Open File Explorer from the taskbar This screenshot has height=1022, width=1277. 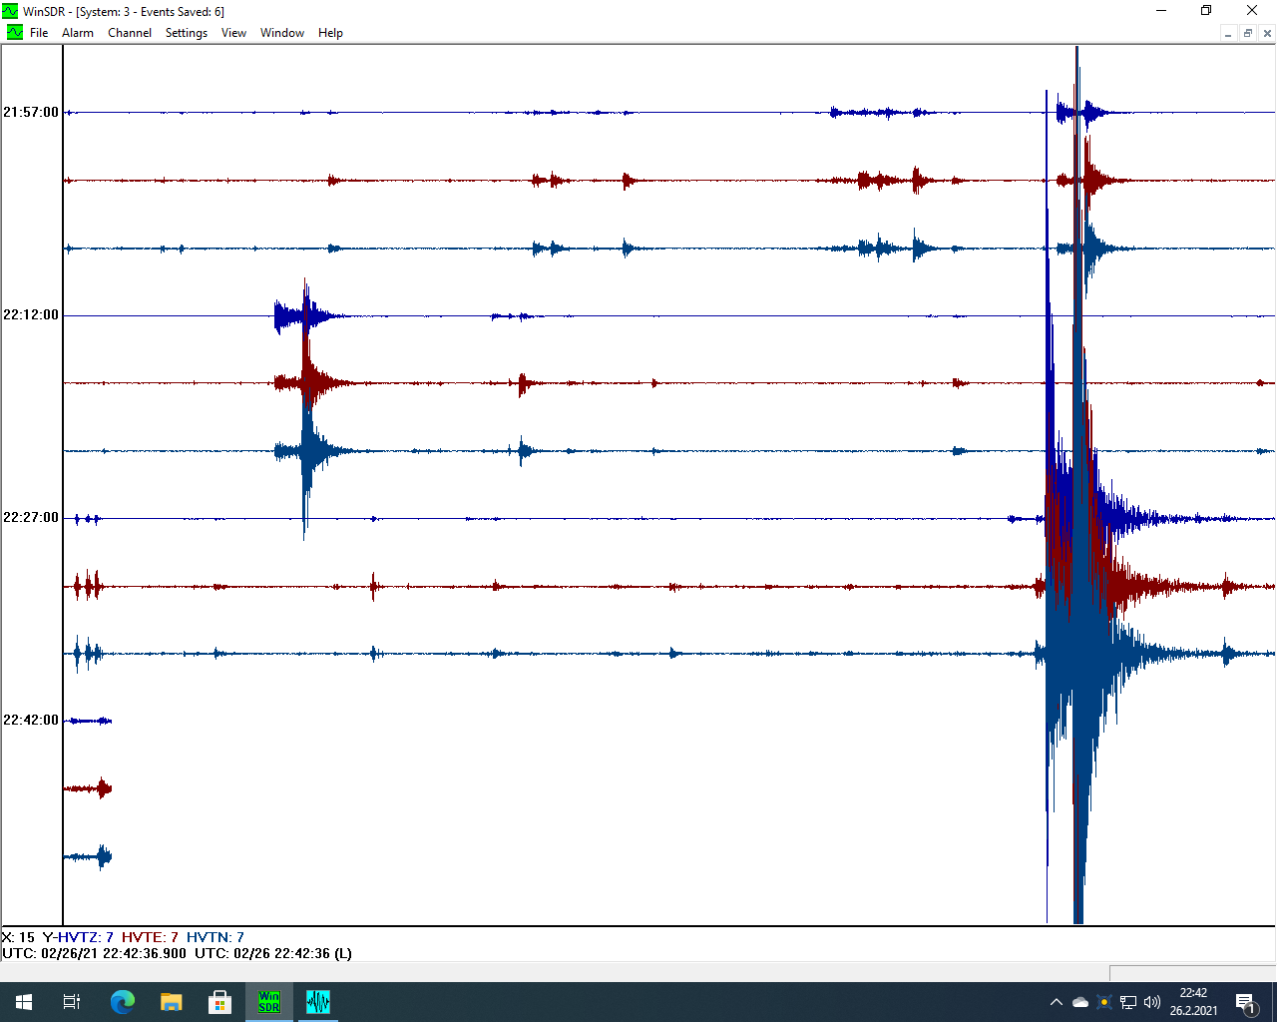(x=172, y=1002)
